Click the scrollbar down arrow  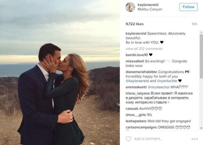click(x=201, y=128)
